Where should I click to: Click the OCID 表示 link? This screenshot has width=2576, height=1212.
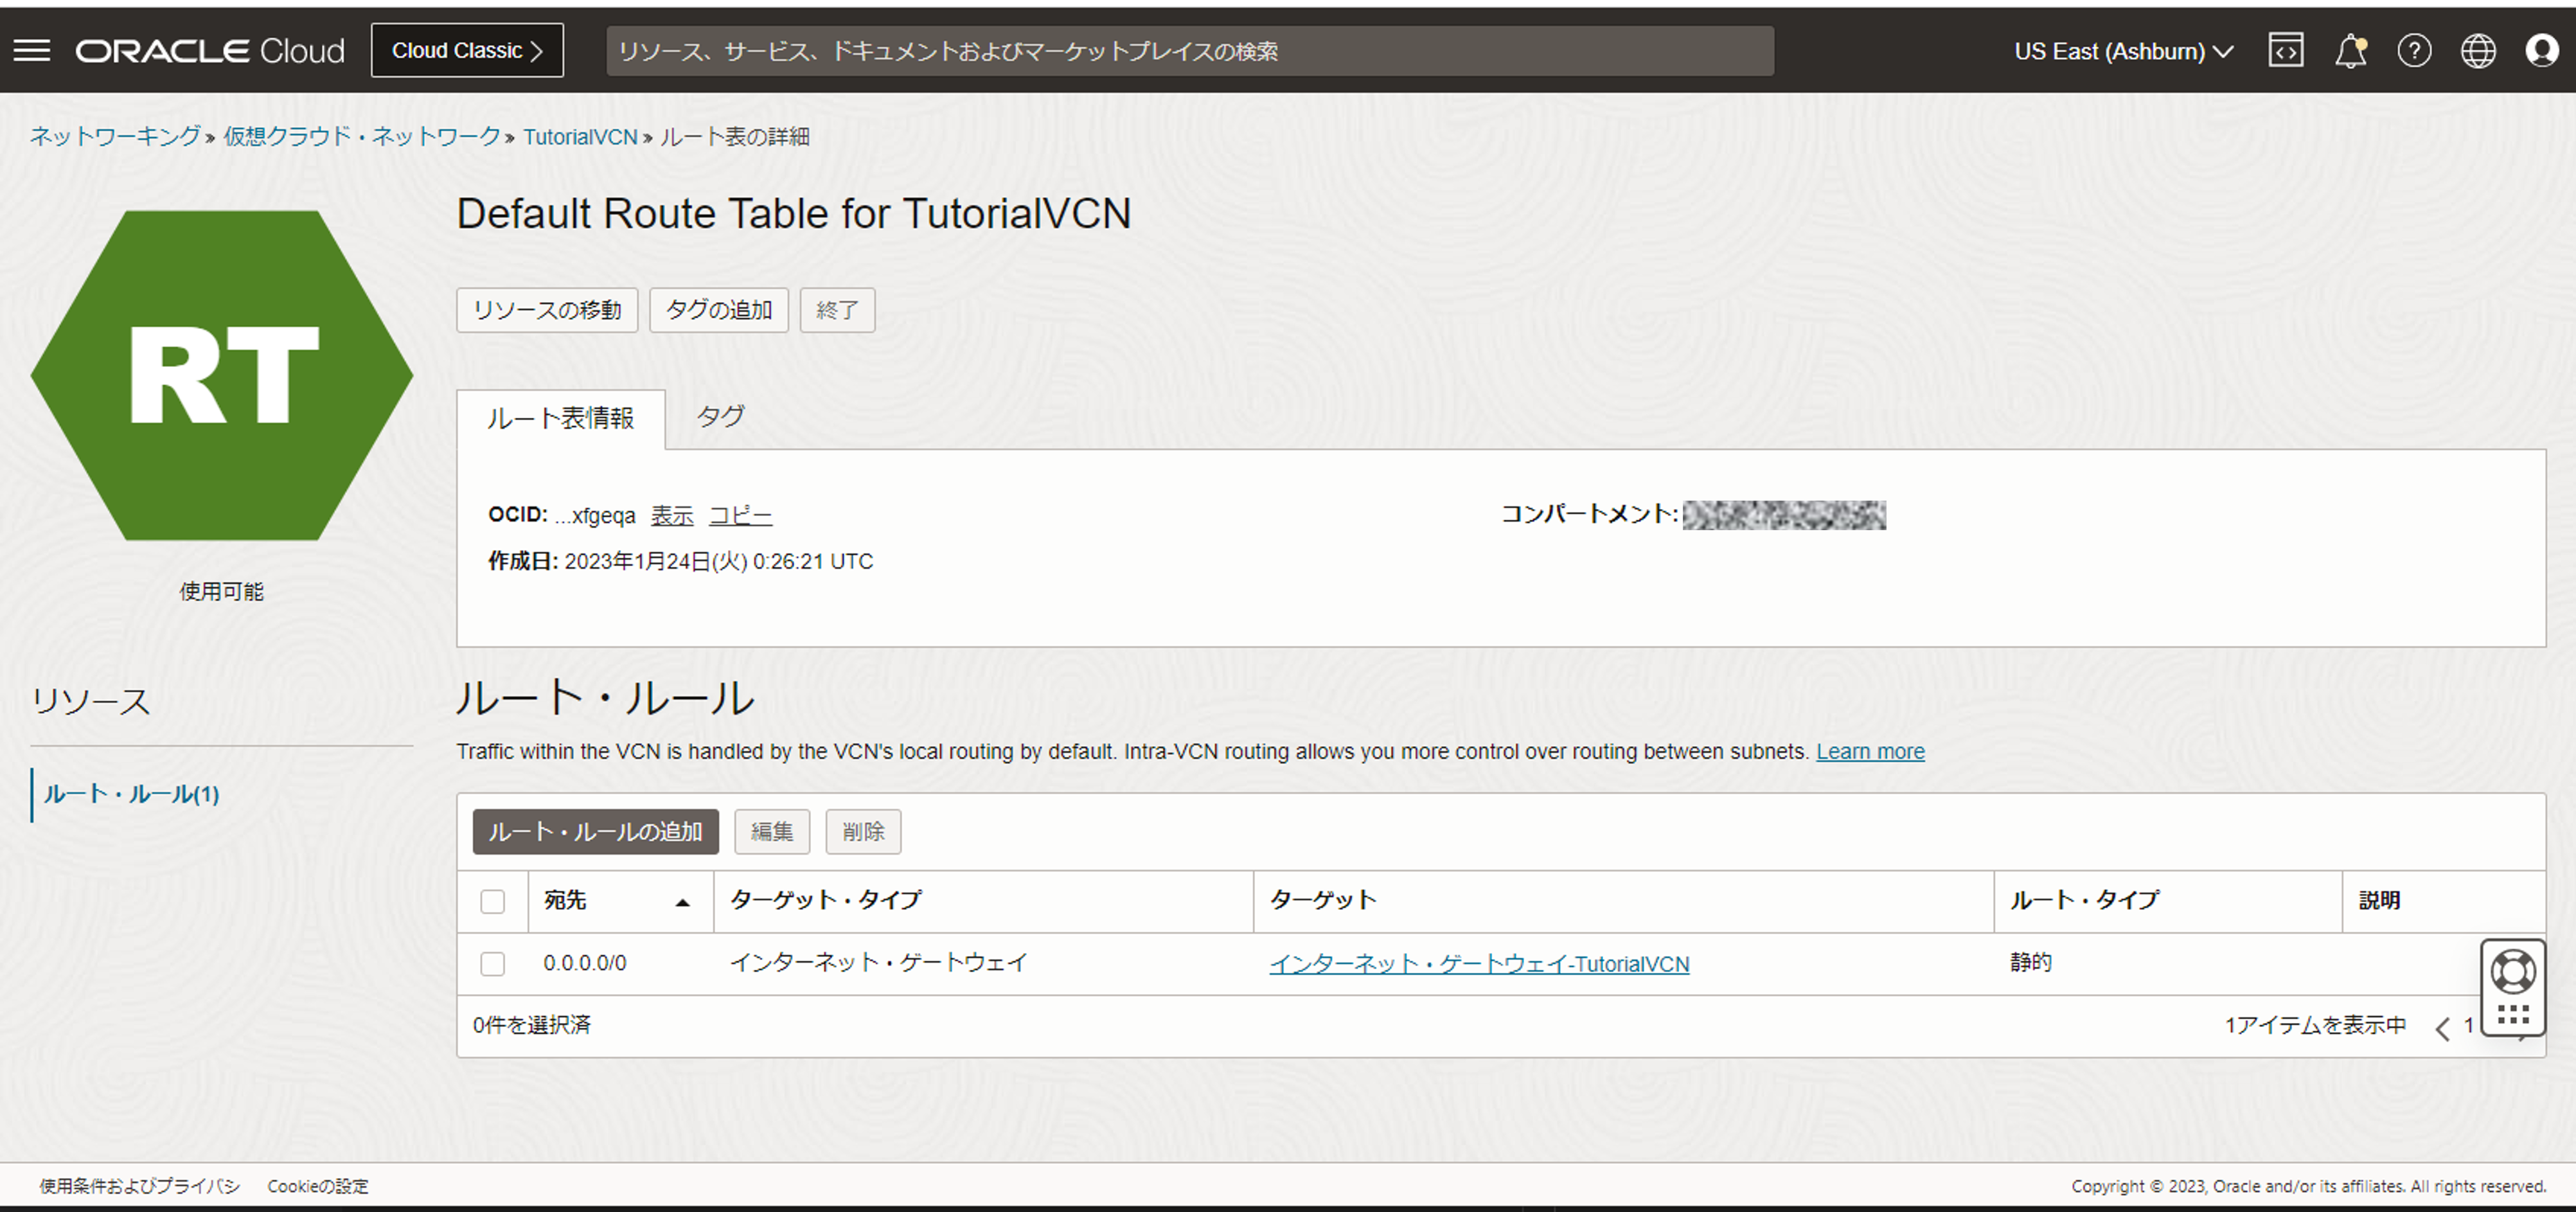click(672, 515)
